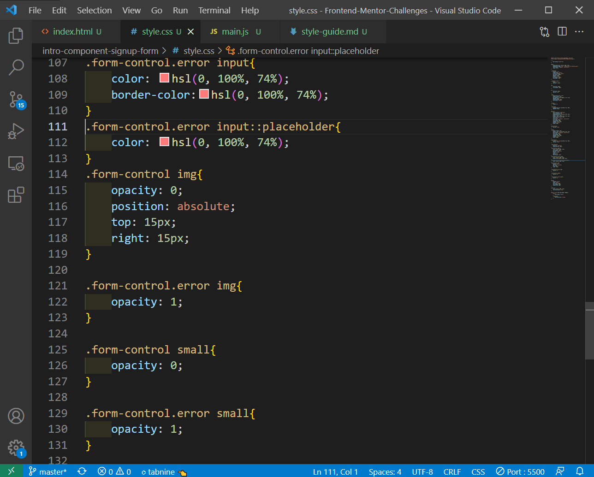Split the editor to the right

coord(562,31)
